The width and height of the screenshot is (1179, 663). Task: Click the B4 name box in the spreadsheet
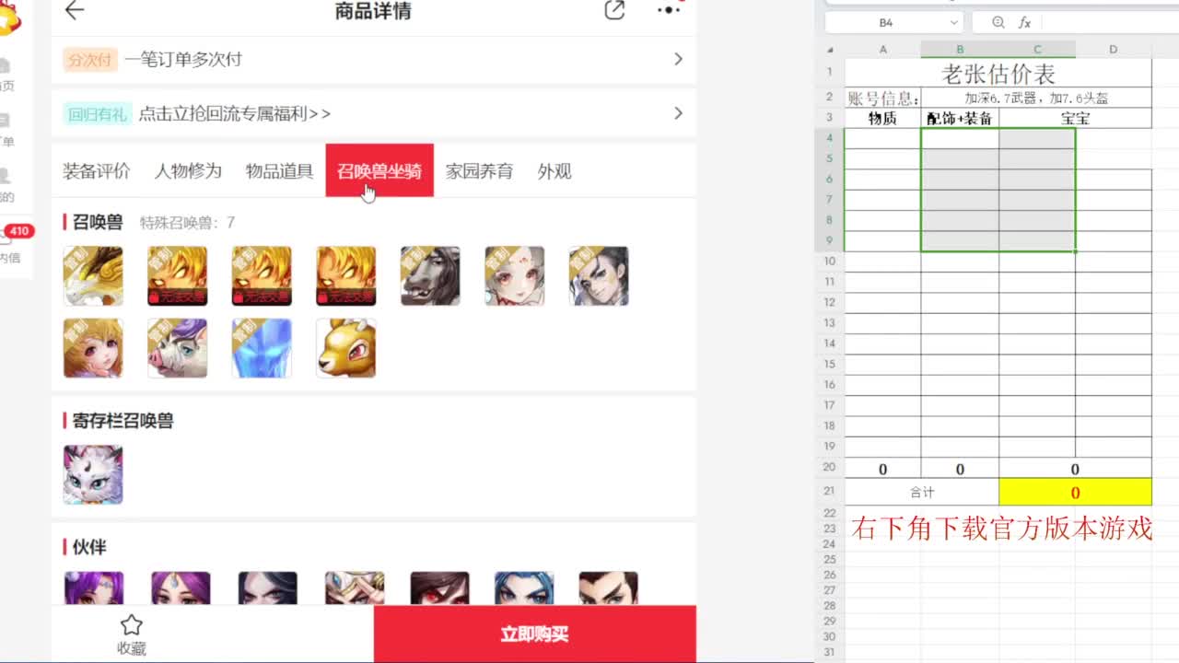click(x=885, y=22)
